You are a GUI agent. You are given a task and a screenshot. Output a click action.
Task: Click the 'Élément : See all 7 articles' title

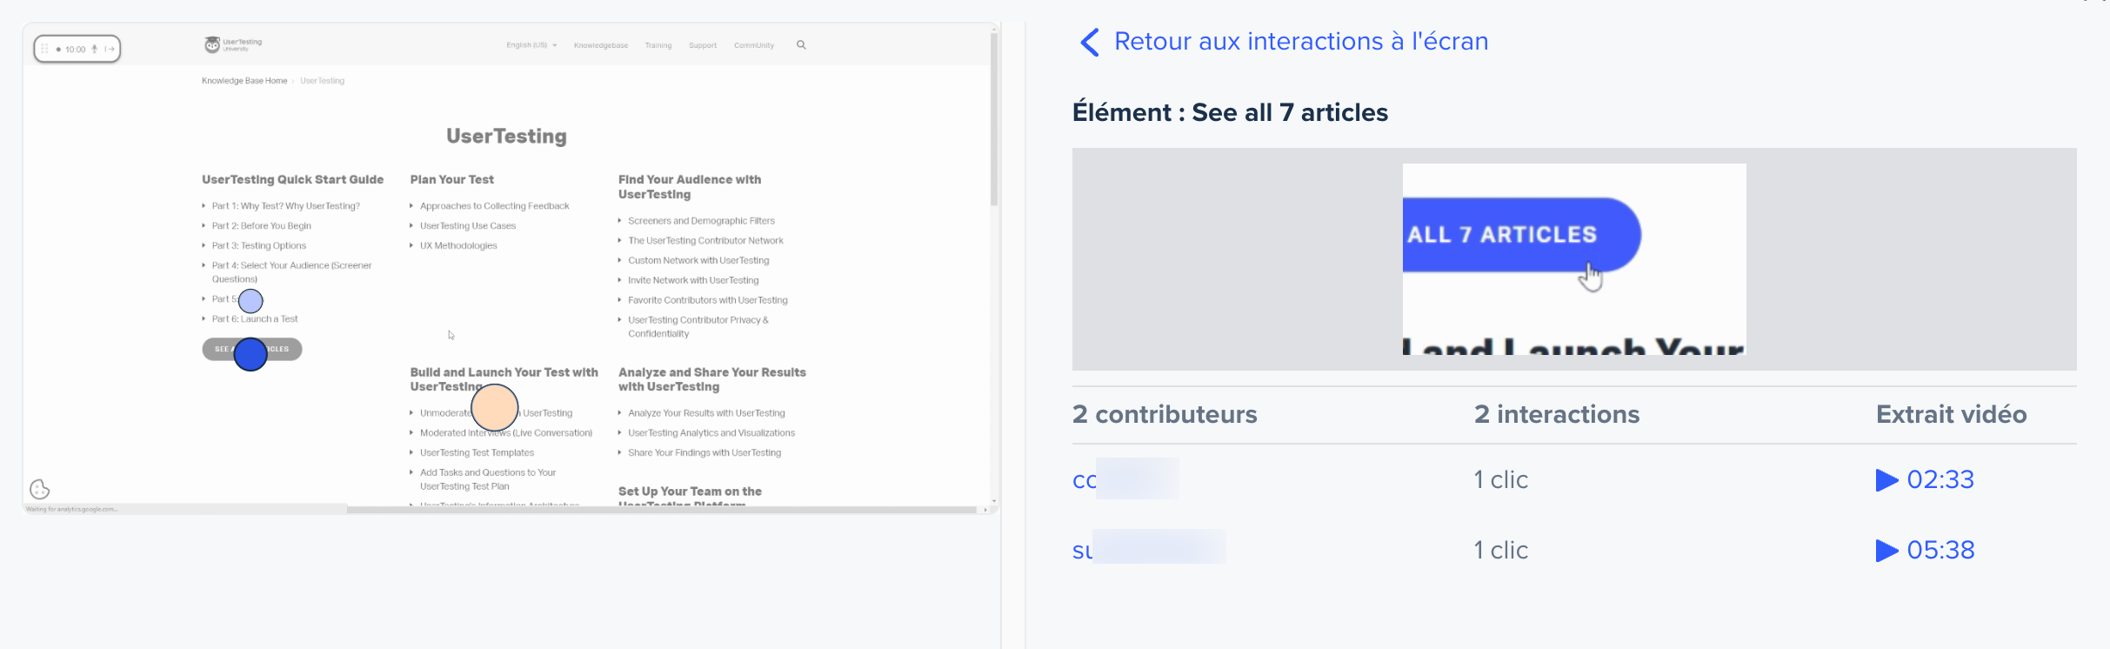pos(1230,112)
